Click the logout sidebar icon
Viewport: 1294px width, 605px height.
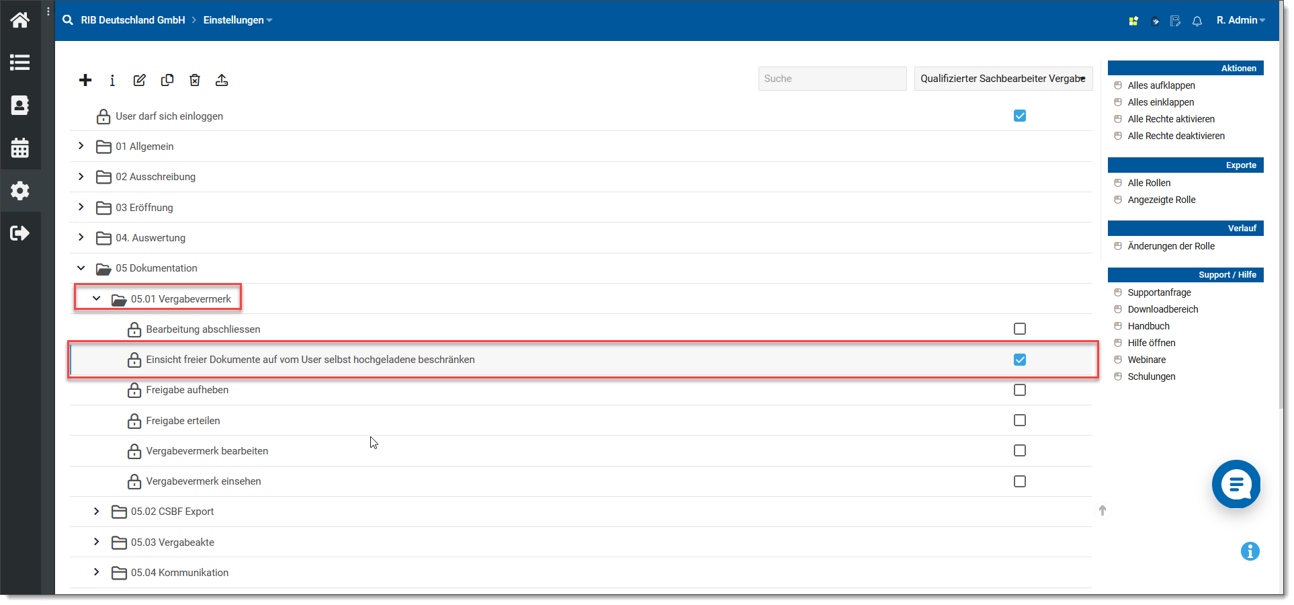pyautogui.click(x=20, y=233)
